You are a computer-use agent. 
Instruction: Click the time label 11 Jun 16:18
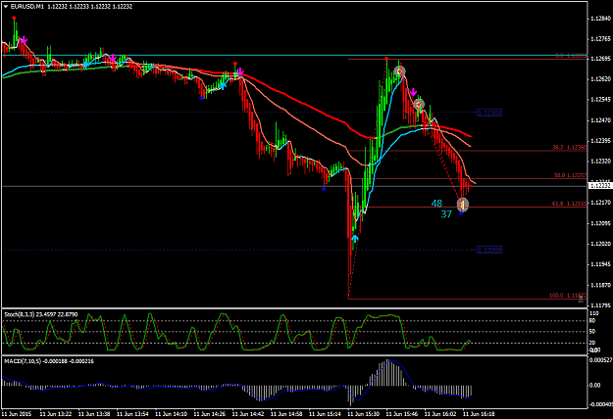(x=479, y=413)
